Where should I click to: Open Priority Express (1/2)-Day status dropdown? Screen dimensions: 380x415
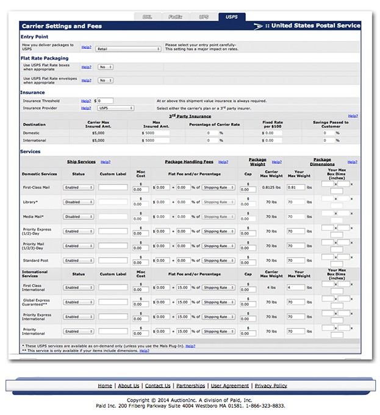point(79,231)
